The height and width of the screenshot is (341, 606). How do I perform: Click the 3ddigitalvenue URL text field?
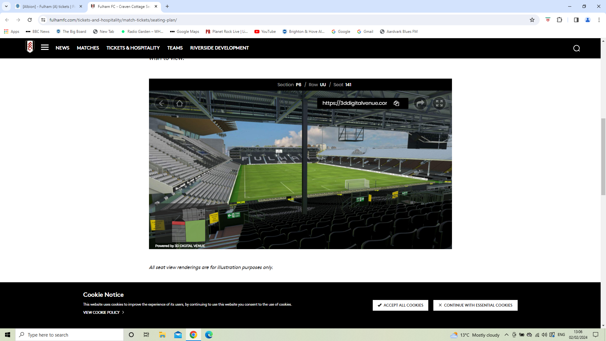click(354, 103)
